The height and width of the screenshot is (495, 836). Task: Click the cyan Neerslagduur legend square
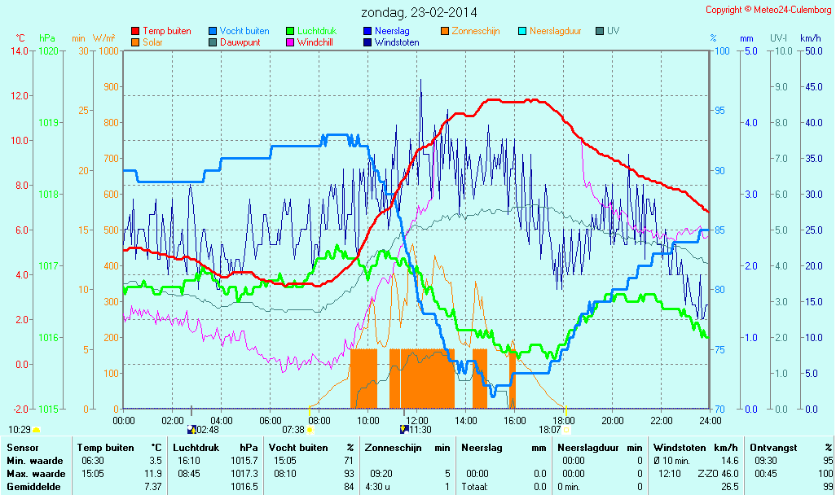[x=522, y=32]
